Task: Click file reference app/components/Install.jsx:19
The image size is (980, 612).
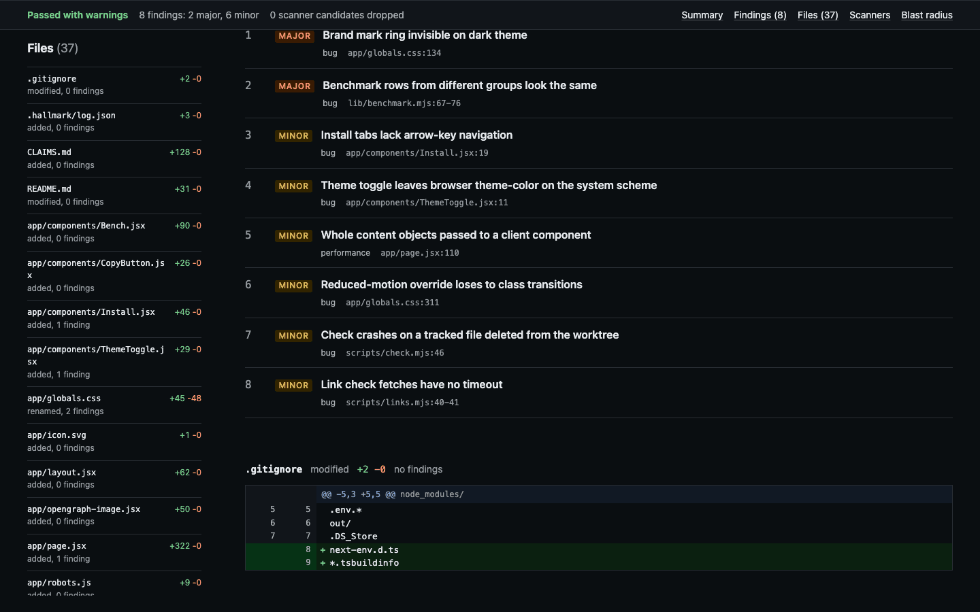Action: pos(417,153)
